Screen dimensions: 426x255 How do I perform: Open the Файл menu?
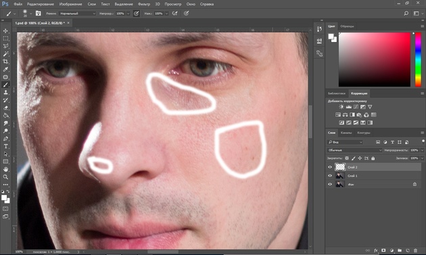[x=18, y=4]
